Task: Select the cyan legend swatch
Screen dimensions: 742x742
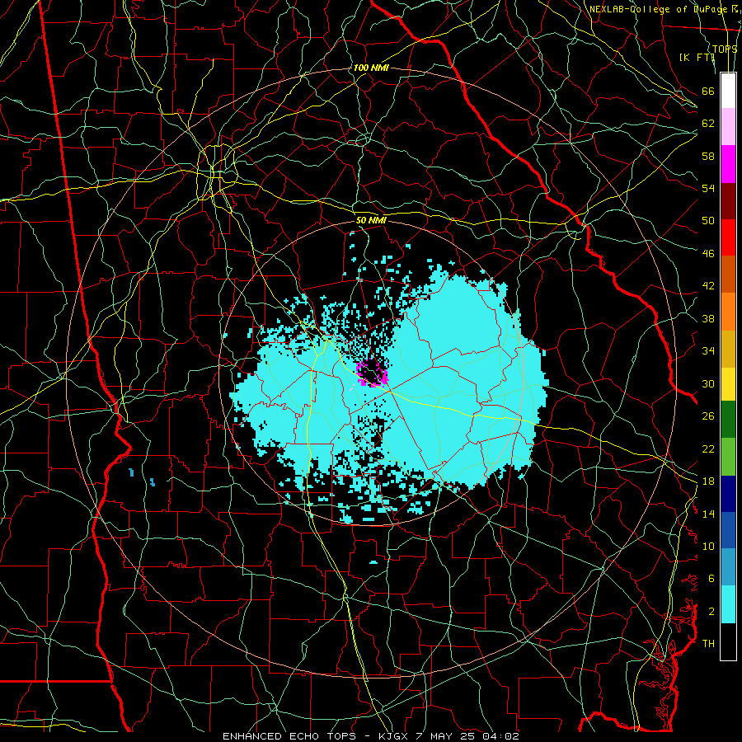Action: pos(728,604)
